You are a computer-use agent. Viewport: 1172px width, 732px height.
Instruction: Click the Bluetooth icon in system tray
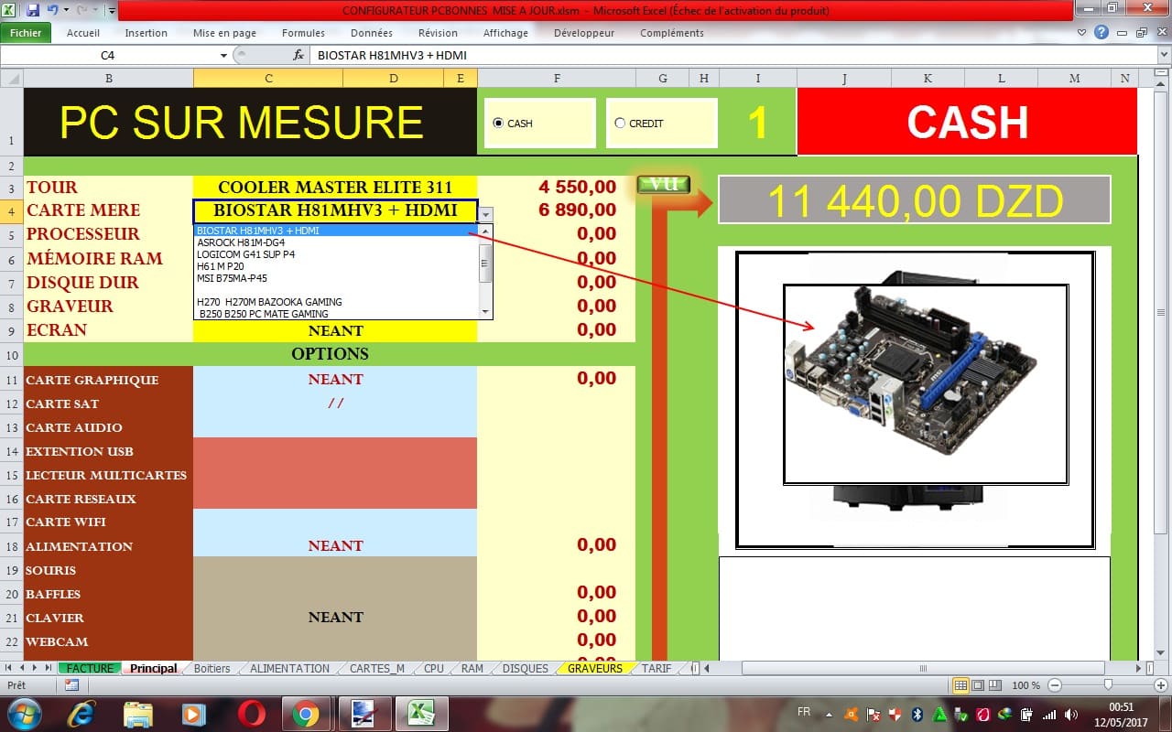(x=917, y=714)
